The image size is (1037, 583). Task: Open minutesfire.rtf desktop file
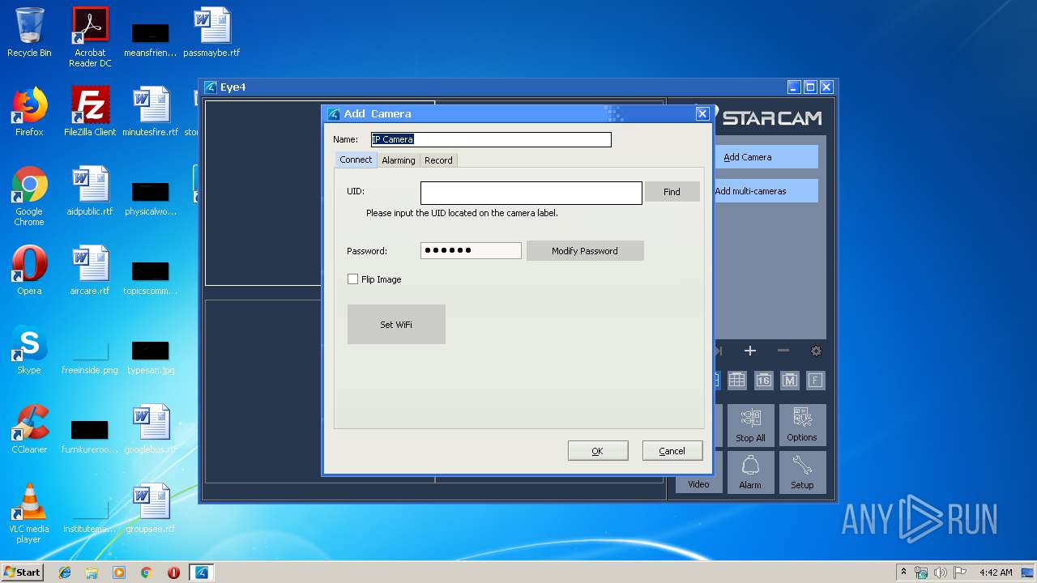coord(151,112)
